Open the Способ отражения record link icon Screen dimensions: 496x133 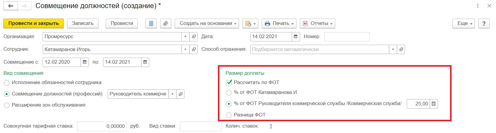[401, 49]
